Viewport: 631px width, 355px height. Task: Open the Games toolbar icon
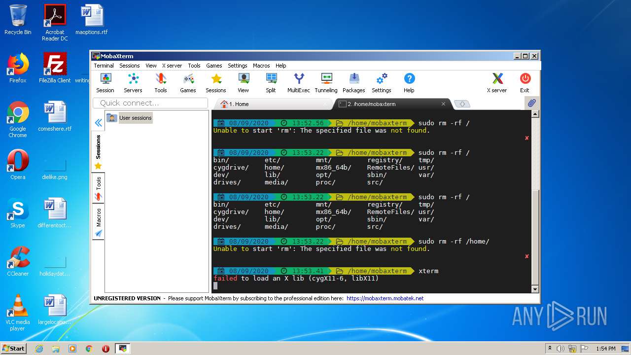188,83
